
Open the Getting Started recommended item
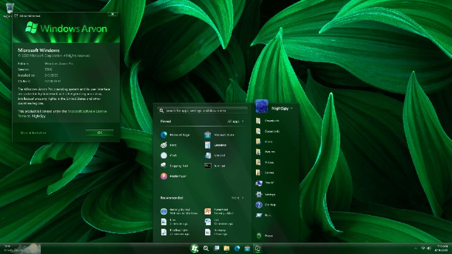179,211
